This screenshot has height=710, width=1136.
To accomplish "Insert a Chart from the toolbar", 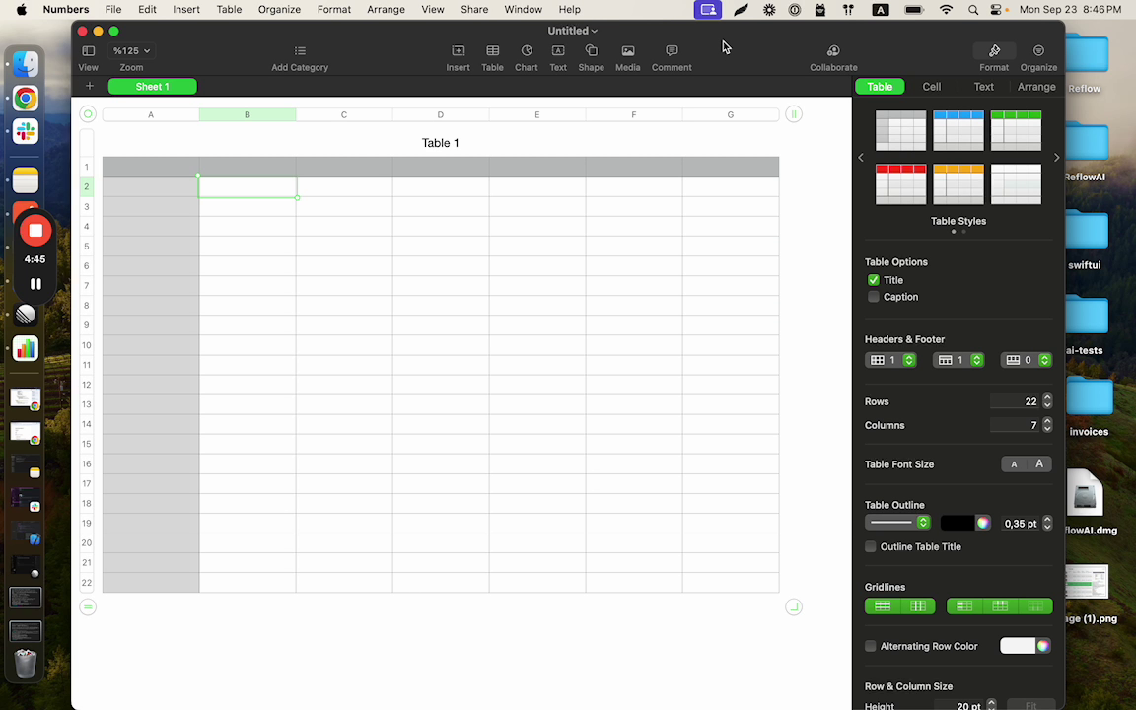I will coord(526,56).
